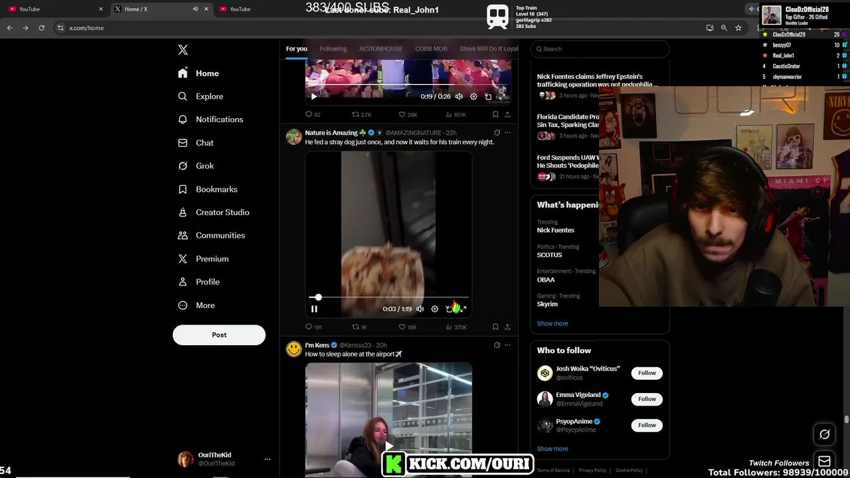The width and height of the screenshot is (850, 478).
Task: Mute the stray dog video
Action: pos(420,309)
